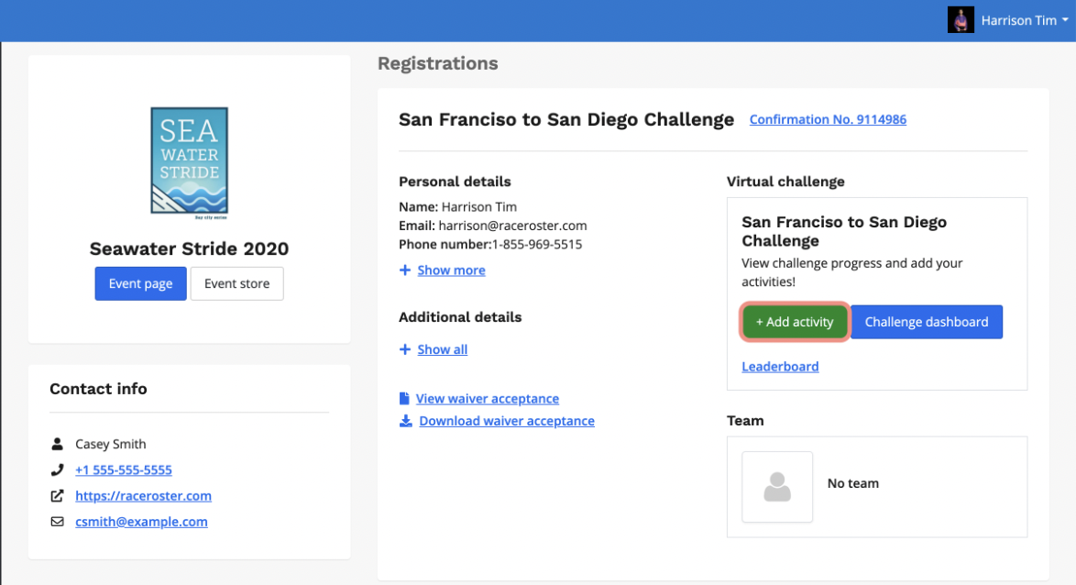Open the https://raceroster.com website link
Image resolution: width=1076 pixels, height=585 pixels.
(143, 496)
